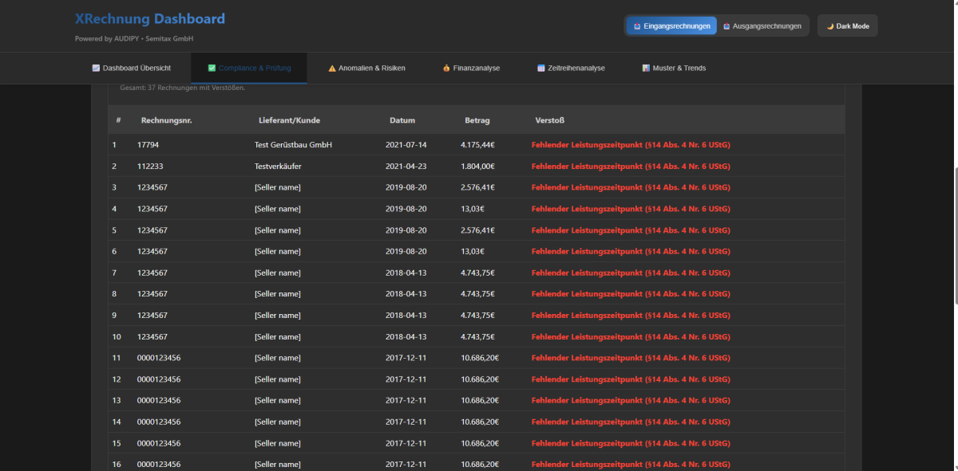
Task: Click the chart icon beside Dashboard Übersicht
Action: [x=96, y=69]
